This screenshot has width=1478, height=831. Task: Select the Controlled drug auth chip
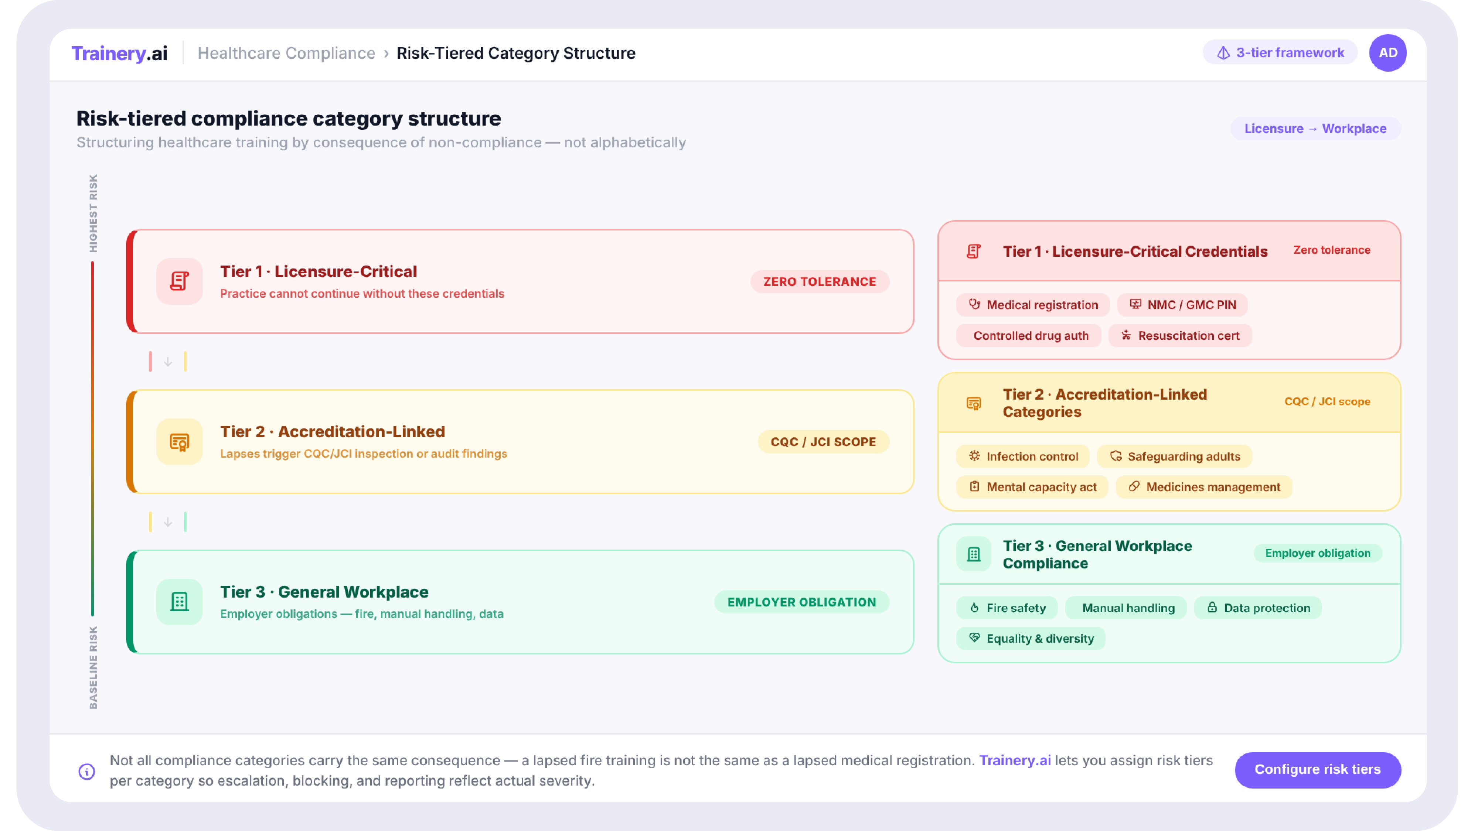(x=1029, y=335)
